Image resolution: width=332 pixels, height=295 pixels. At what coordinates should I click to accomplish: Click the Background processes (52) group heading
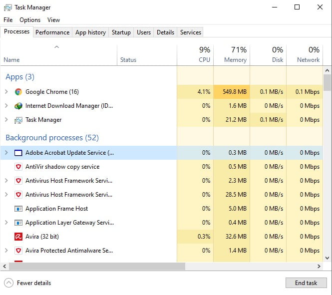52,138
